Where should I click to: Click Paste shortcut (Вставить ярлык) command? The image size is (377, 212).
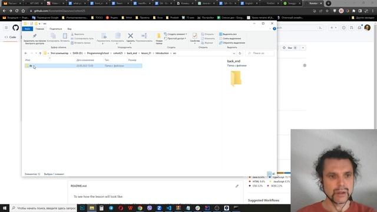[x=81, y=43]
